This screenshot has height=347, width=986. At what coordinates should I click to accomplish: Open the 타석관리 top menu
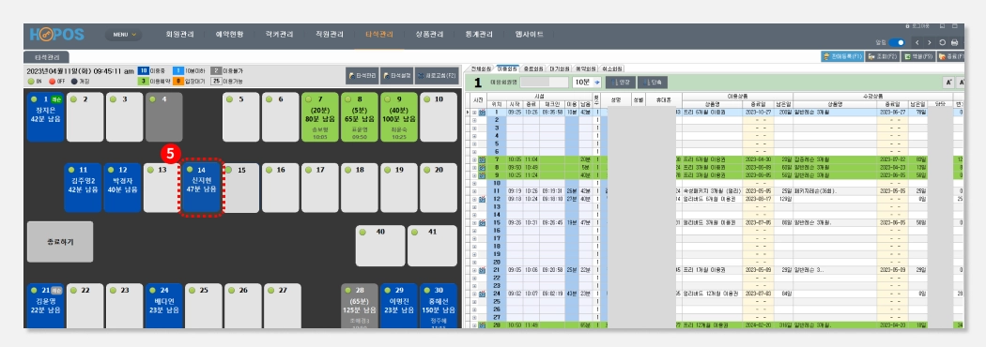tap(379, 35)
